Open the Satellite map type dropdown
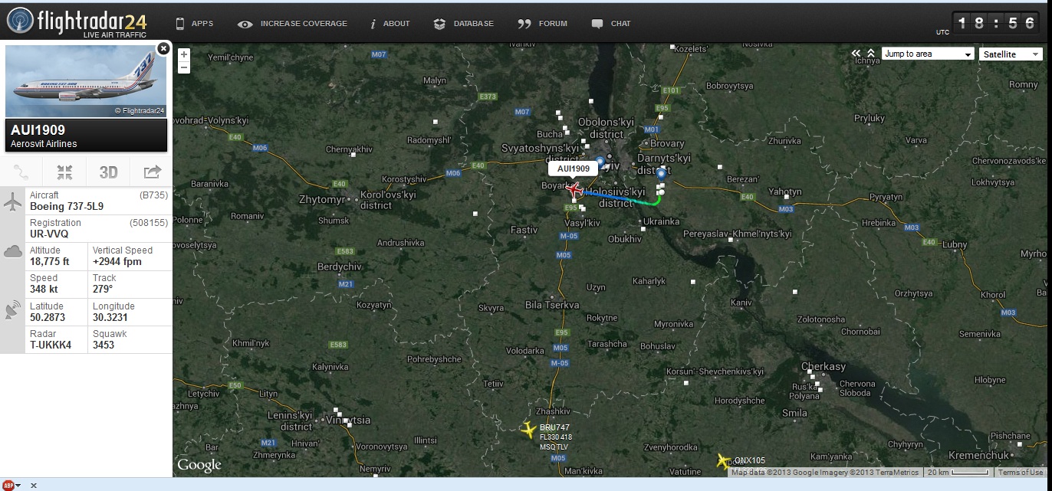 1011,54
